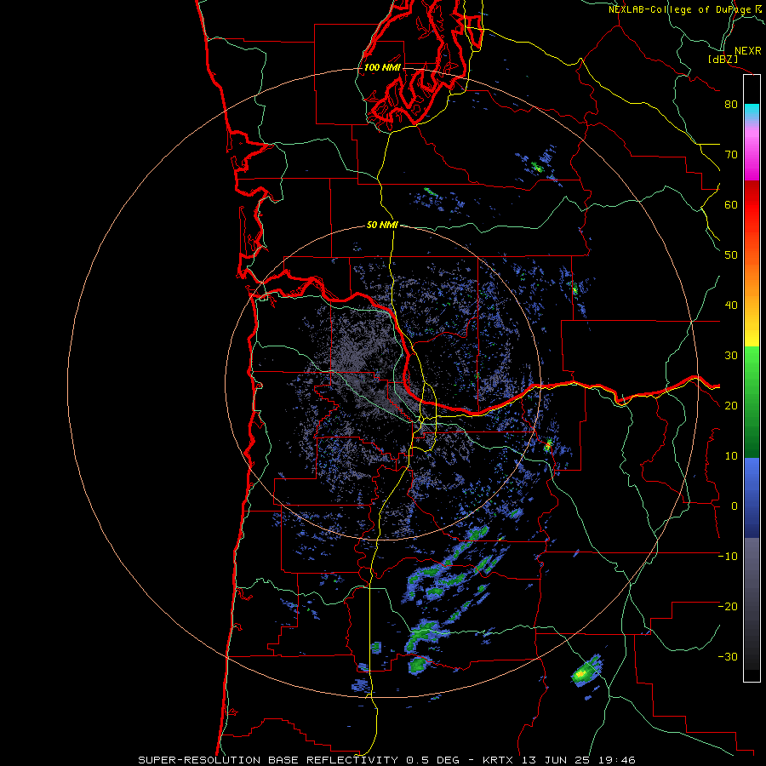The image size is (766, 766).
Task: Click the 50 NMI range ring label
Action: tap(382, 226)
